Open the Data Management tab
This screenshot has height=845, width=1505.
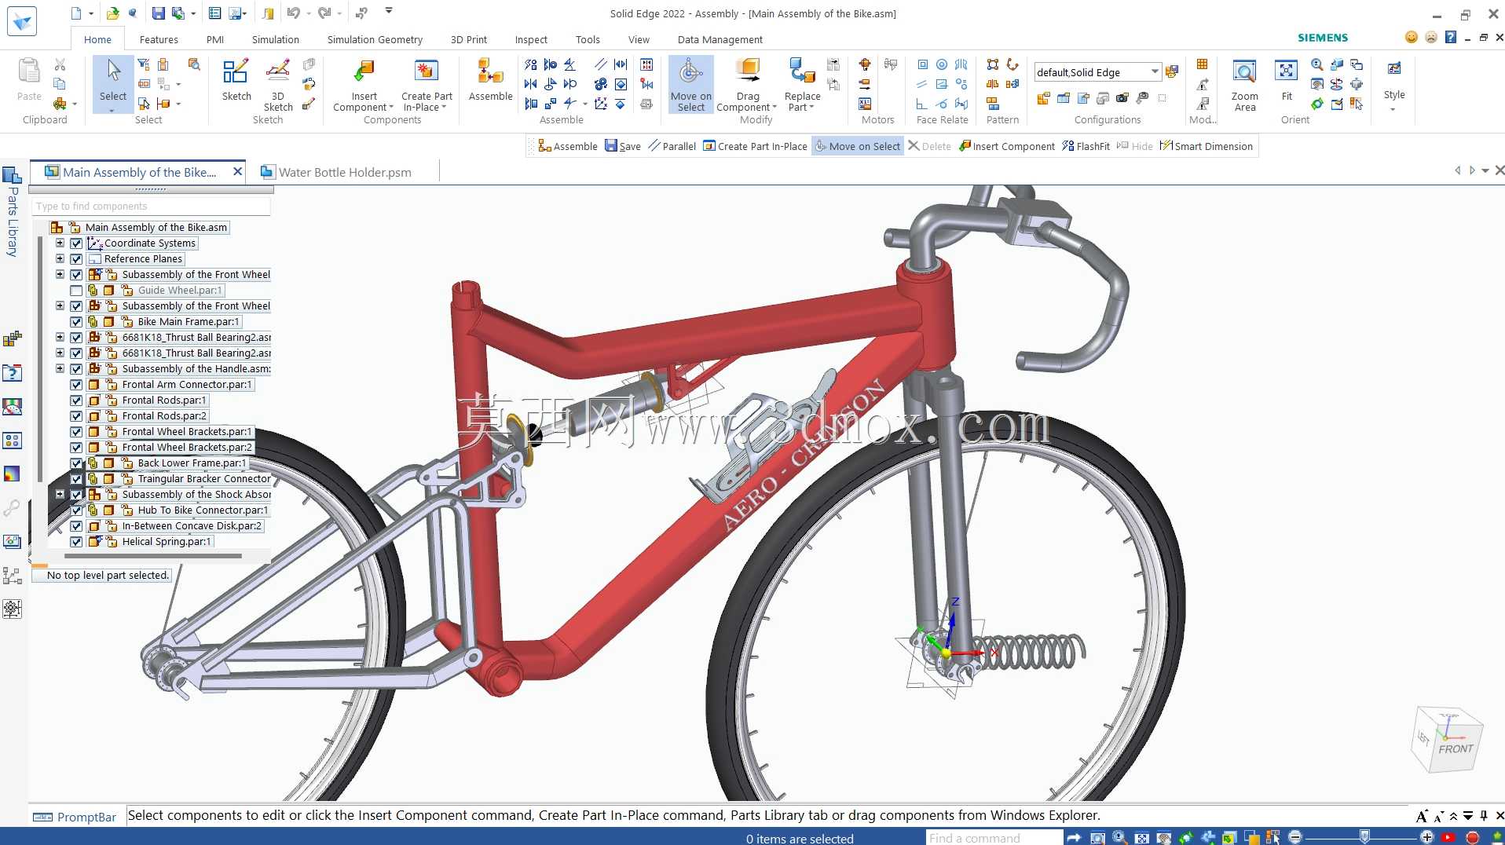tap(720, 39)
